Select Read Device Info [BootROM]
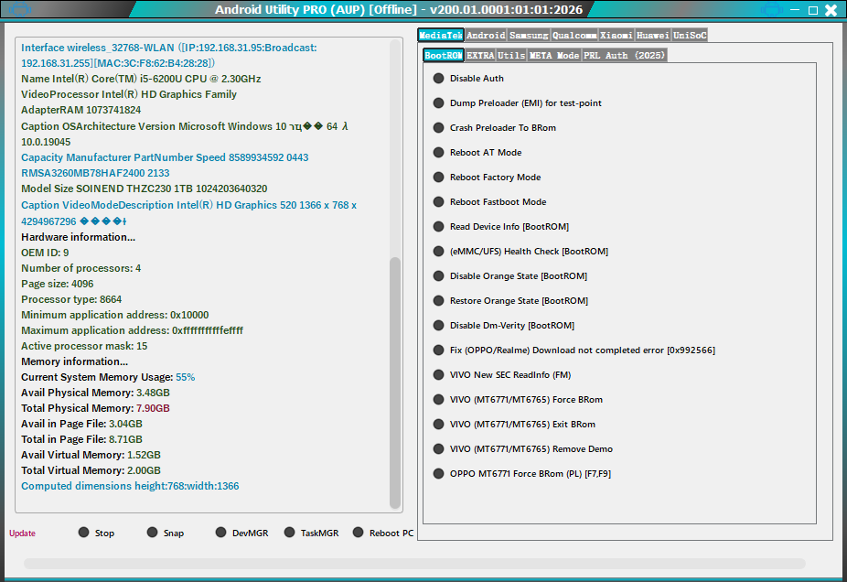Viewport: 847px width, 582px height. (439, 227)
